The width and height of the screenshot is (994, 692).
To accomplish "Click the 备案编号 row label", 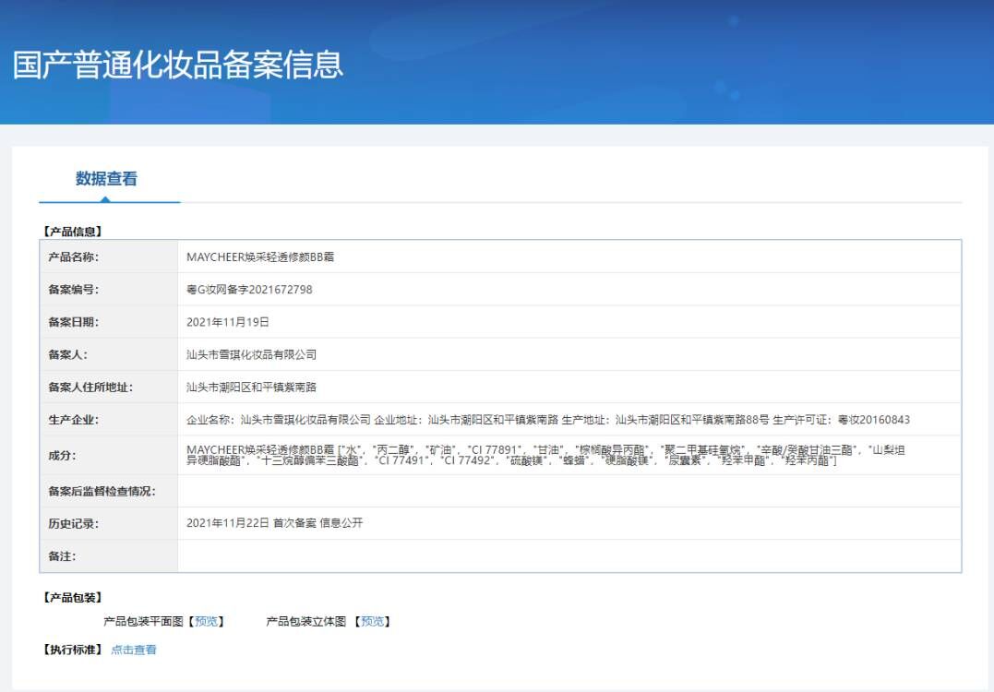I will click(74, 290).
